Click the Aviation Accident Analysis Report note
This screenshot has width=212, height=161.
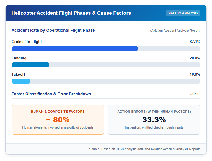pos(175,31)
